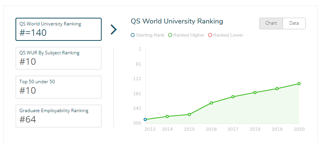322x143 pixels.
Task: Click the #=140 rank value
Action: pos(33,33)
